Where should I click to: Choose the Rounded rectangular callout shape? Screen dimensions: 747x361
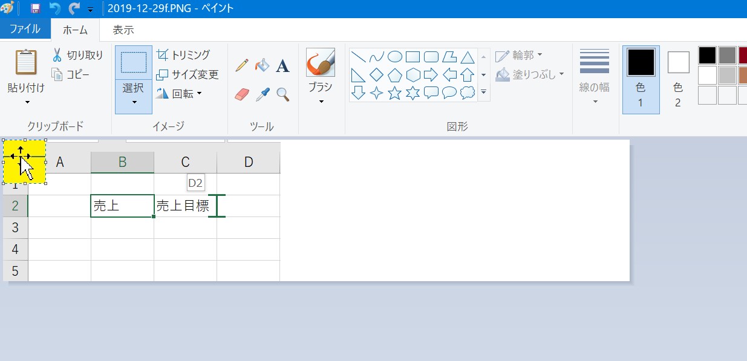click(x=431, y=93)
